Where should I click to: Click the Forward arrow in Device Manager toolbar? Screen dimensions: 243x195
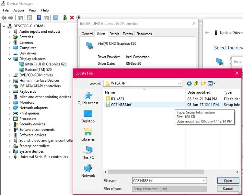(x=11, y=18)
